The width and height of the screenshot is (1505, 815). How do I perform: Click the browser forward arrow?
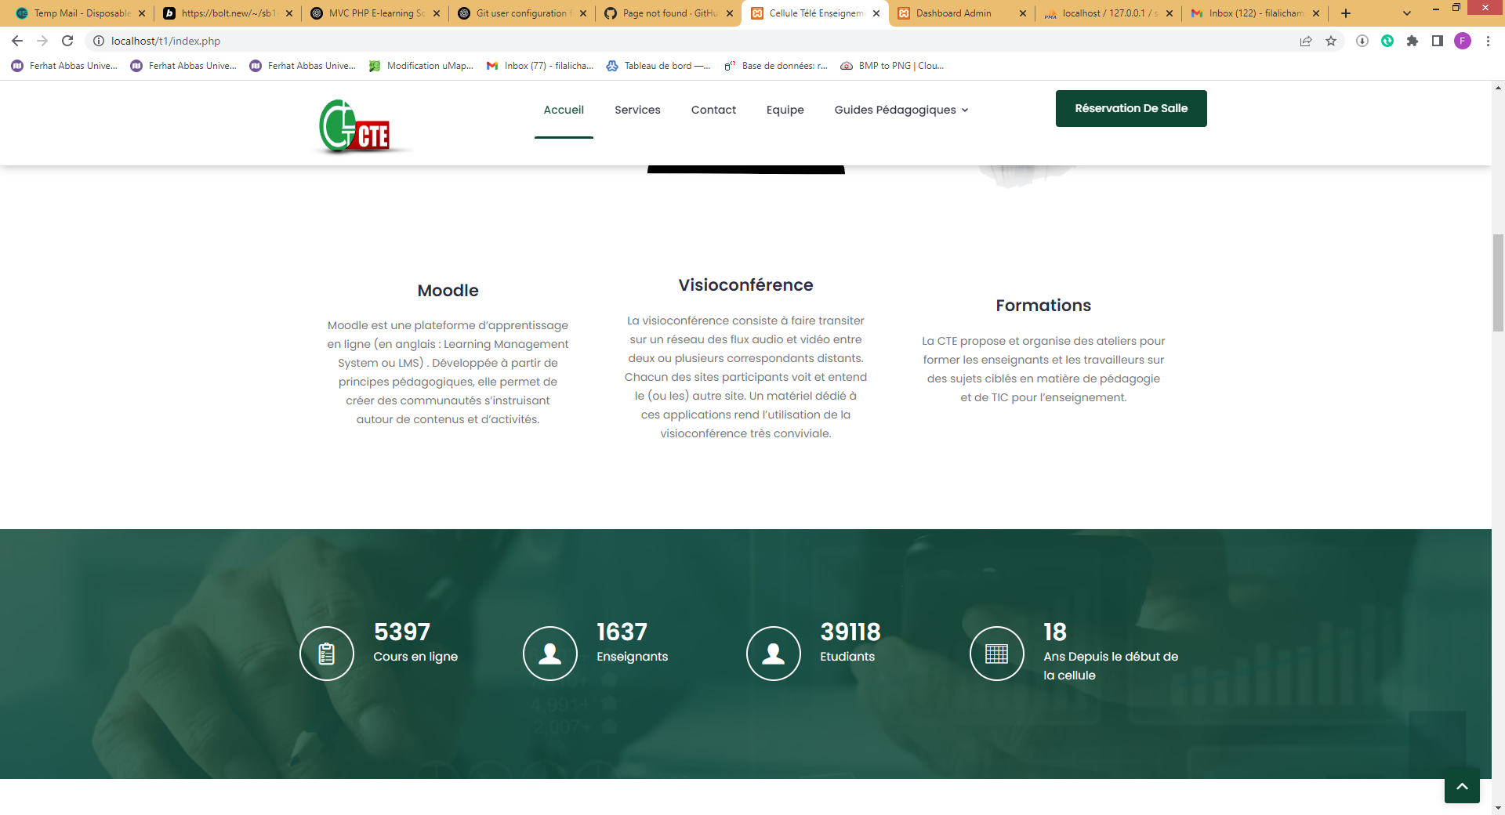click(x=42, y=41)
